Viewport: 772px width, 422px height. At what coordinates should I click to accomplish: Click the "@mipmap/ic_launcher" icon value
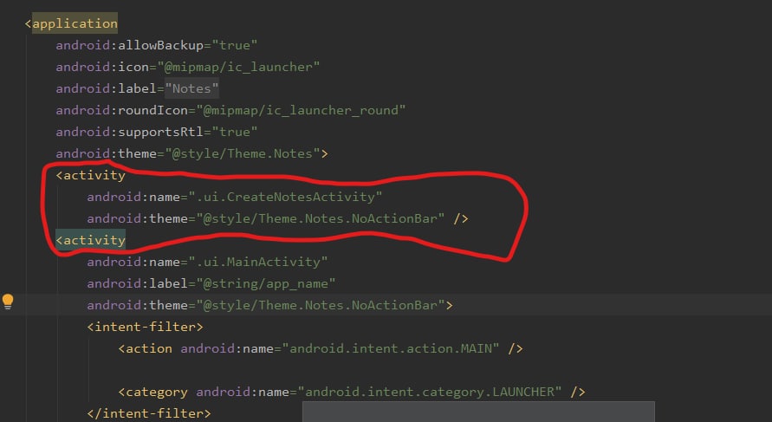point(238,67)
